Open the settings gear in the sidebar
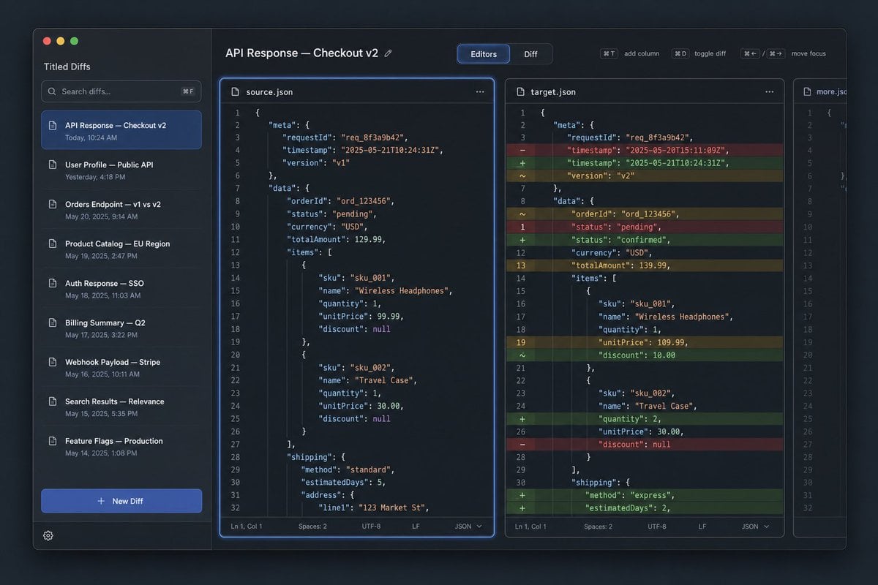The width and height of the screenshot is (878, 585). tap(48, 535)
